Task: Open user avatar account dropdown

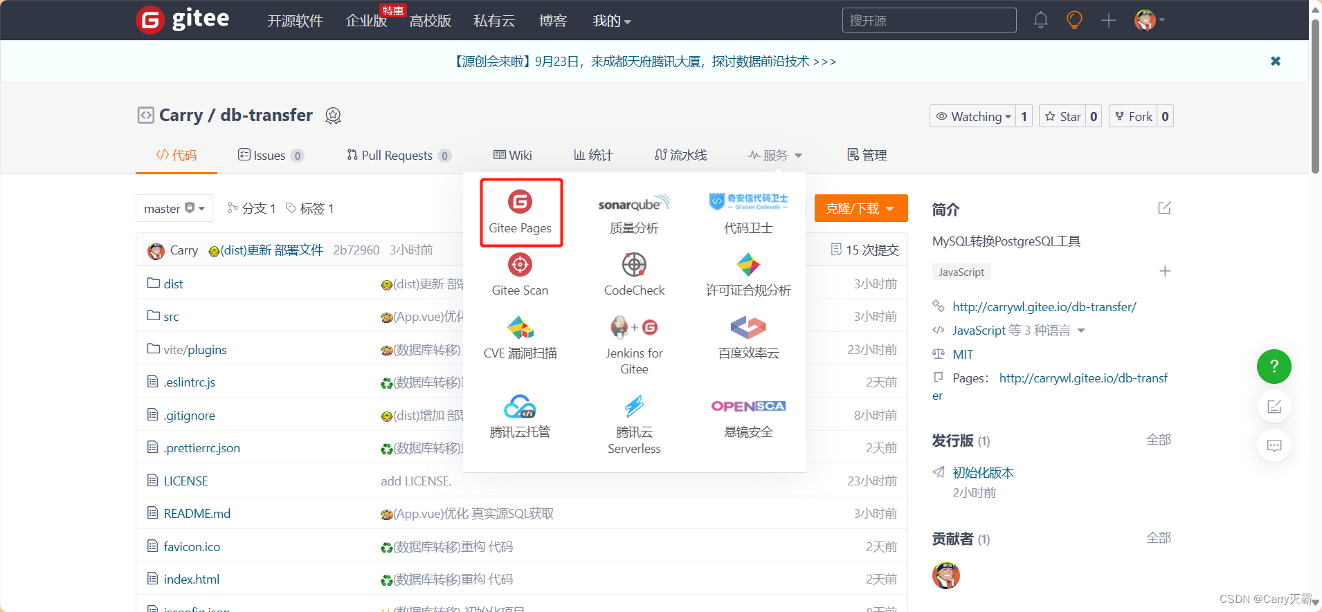Action: click(1150, 20)
